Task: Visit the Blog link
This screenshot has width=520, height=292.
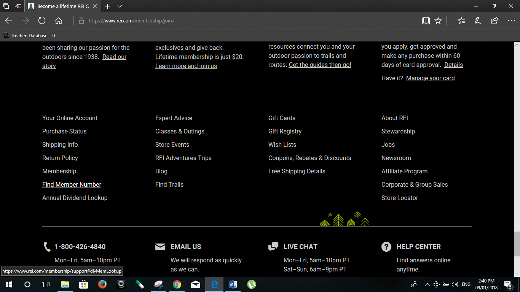Action: click(161, 171)
